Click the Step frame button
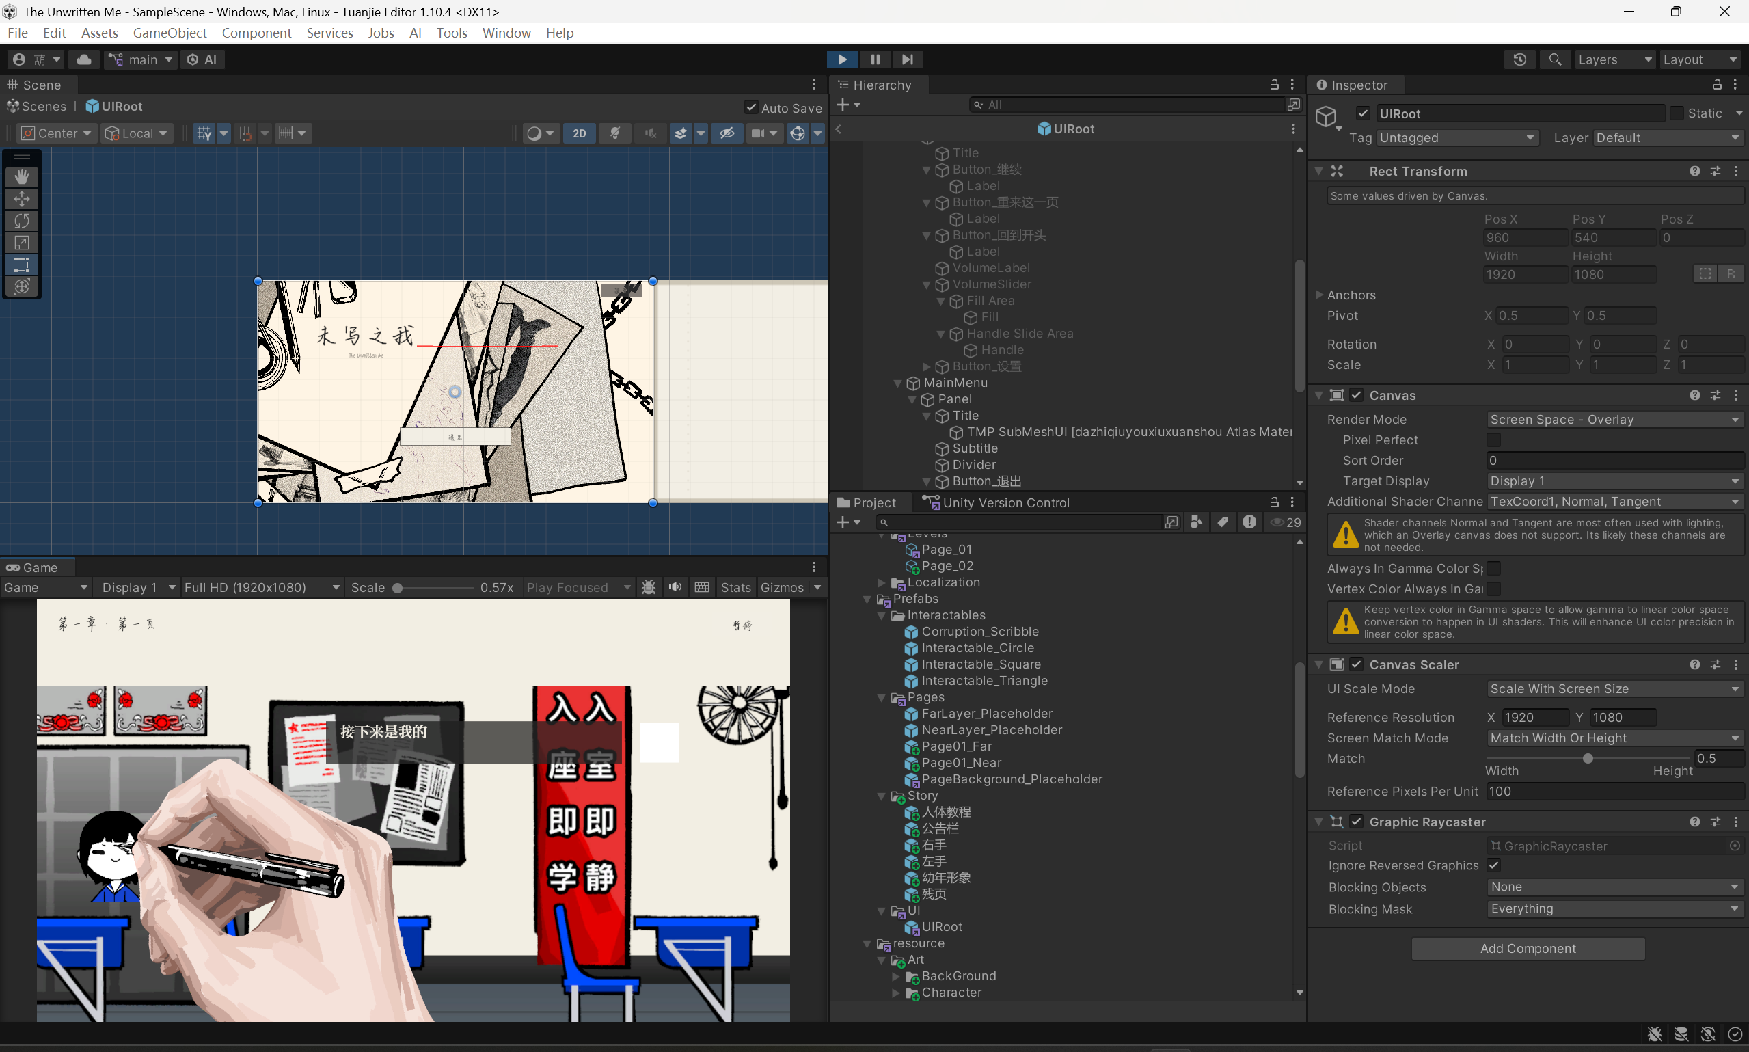 (x=907, y=59)
